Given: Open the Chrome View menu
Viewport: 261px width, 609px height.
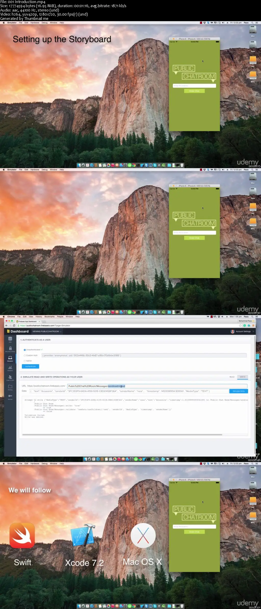Looking at the screenshot, I should pyautogui.click(x=31, y=317).
